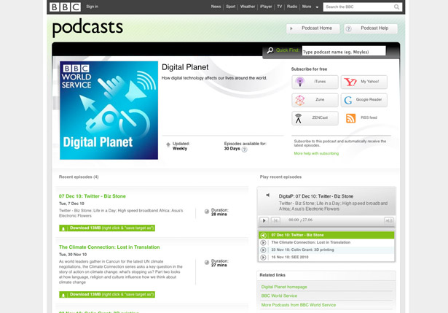Open More help with subscribing link
Image resolution: width=448 pixels, height=313 pixels.
316,153
